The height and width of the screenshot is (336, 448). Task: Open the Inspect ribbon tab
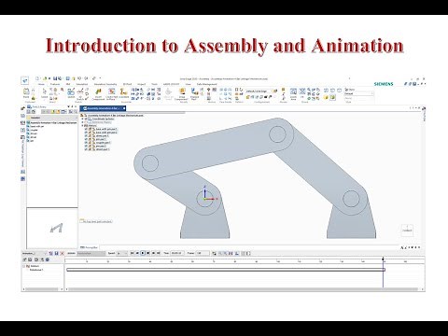tap(142, 84)
